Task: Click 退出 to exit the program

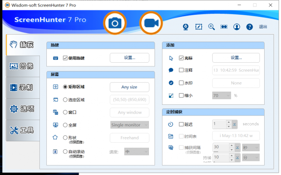Action: [x=263, y=27]
